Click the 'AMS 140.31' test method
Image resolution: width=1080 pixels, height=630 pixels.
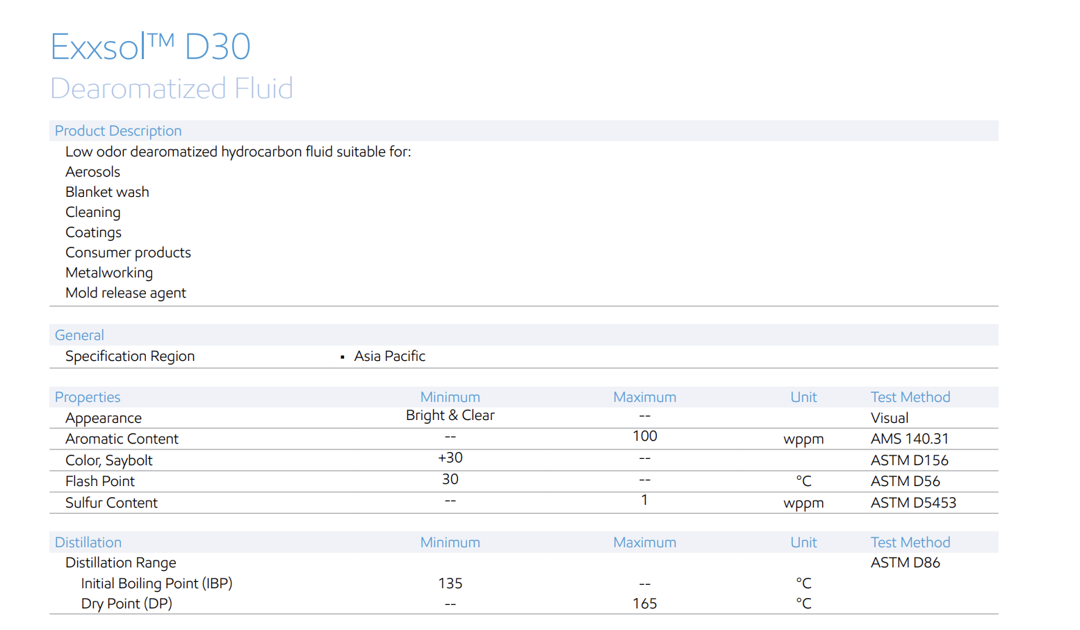910,439
